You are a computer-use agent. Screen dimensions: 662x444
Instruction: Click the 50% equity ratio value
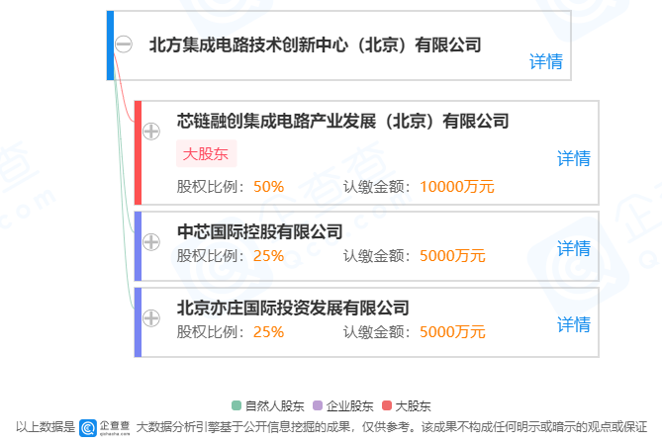[268, 186]
